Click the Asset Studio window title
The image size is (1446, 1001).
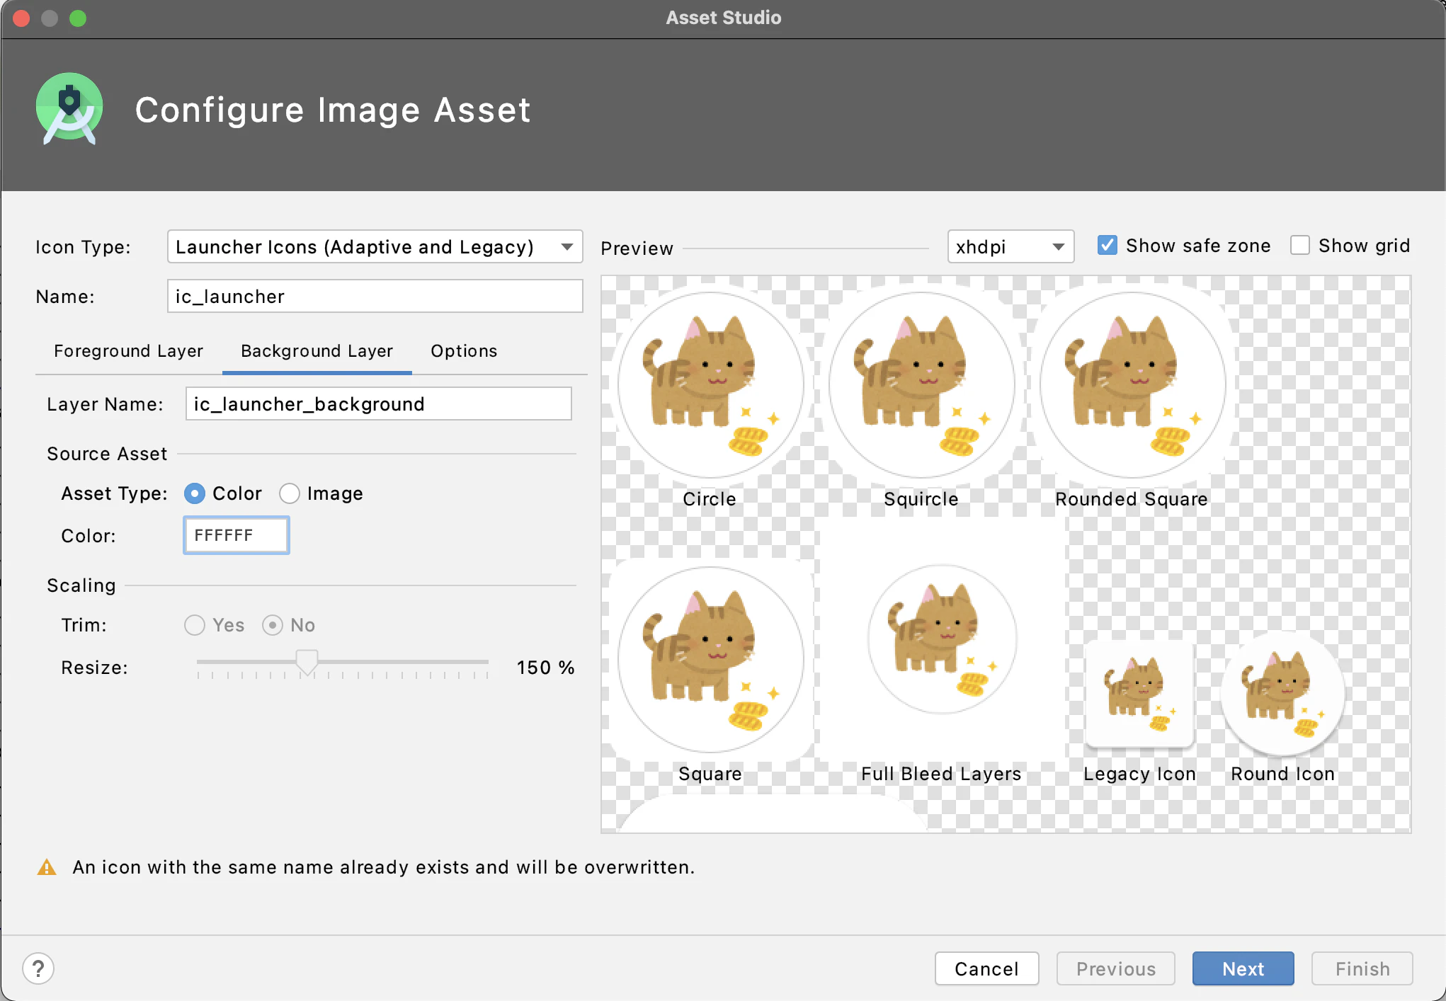[723, 18]
